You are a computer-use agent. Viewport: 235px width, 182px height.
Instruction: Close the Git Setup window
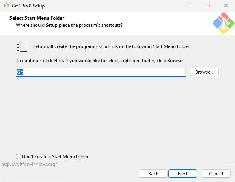point(226,6)
